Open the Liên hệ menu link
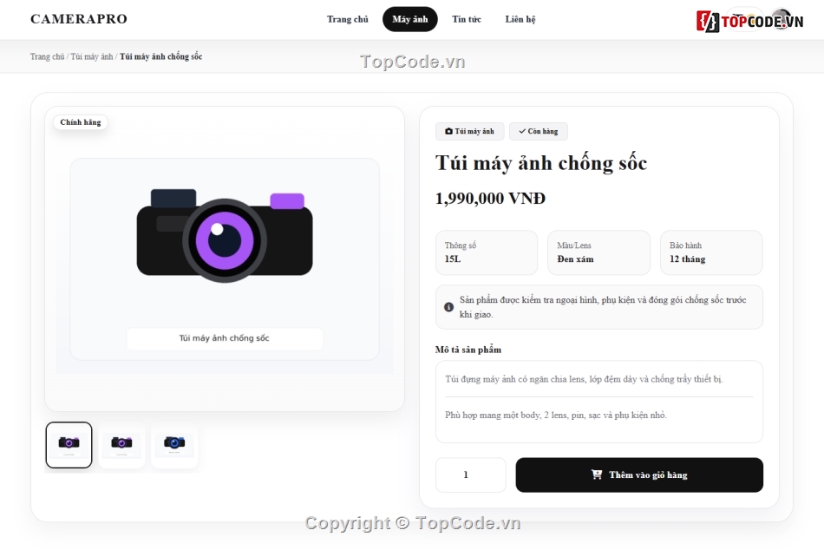 click(520, 19)
